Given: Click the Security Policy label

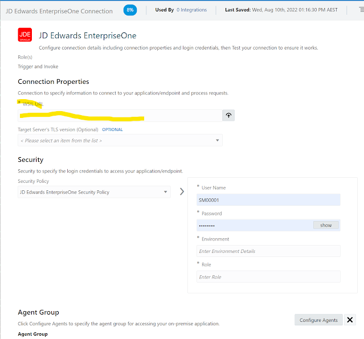Looking at the screenshot, I should pyautogui.click(x=34, y=181).
